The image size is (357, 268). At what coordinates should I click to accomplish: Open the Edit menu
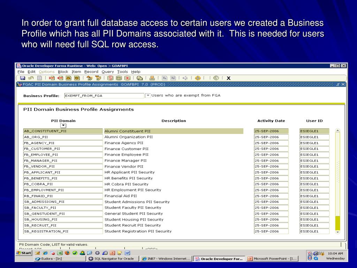31,72
